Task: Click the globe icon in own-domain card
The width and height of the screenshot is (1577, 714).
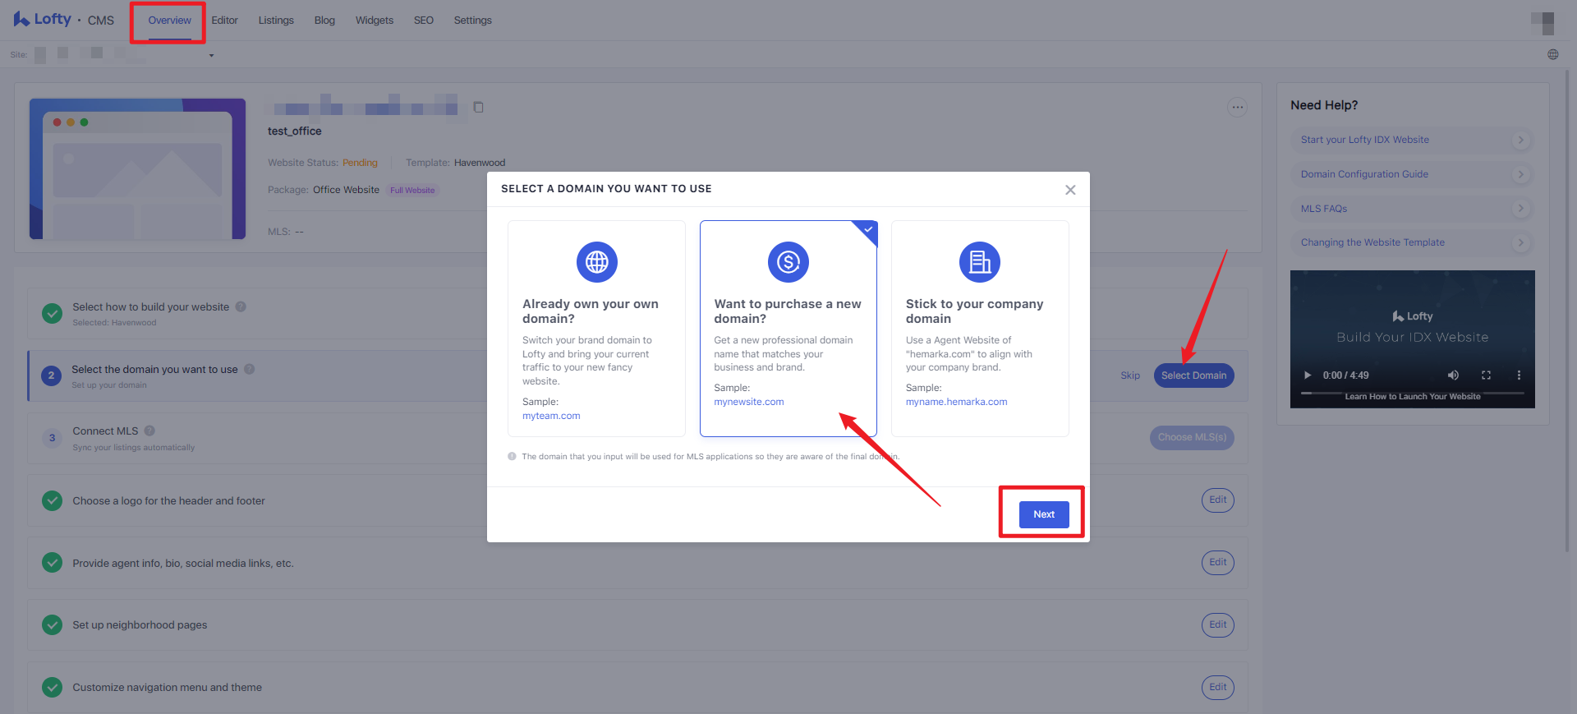Action: tap(597, 262)
